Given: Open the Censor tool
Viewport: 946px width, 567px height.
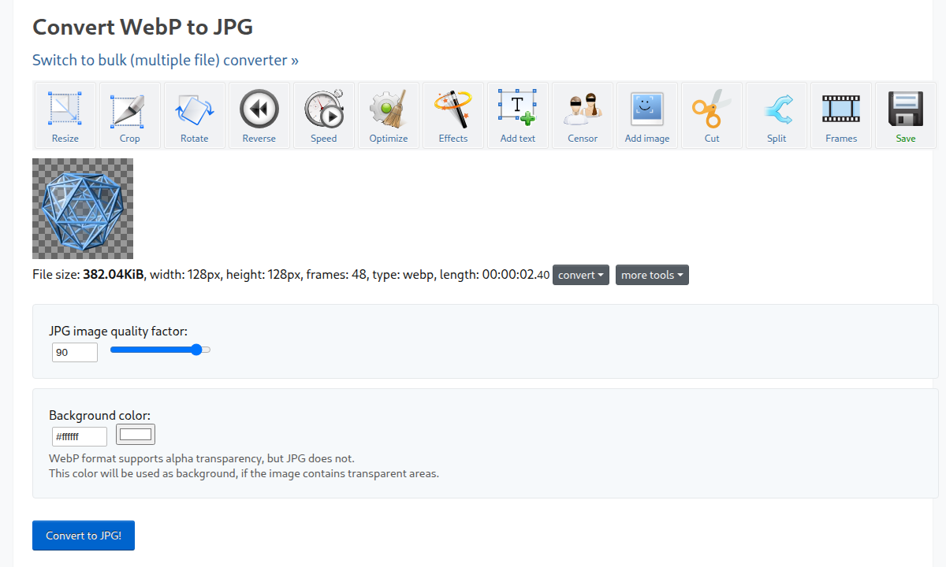Looking at the screenshot, I should [x=583, y=116].
